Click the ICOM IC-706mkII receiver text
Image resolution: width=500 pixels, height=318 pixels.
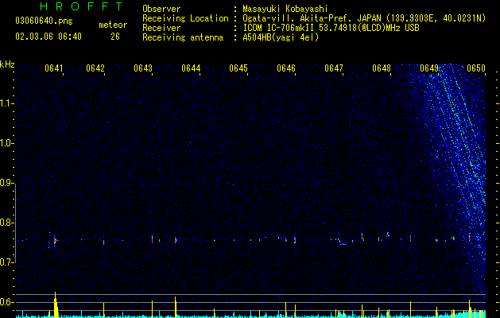pos(331,28)
